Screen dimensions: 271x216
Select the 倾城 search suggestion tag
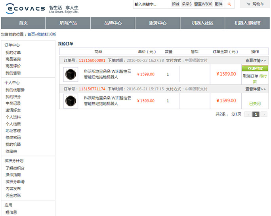[176, 4]
